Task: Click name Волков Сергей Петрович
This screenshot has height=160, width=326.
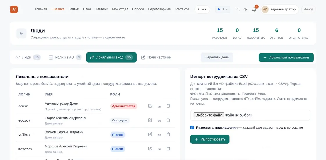Action: (64, 132)
